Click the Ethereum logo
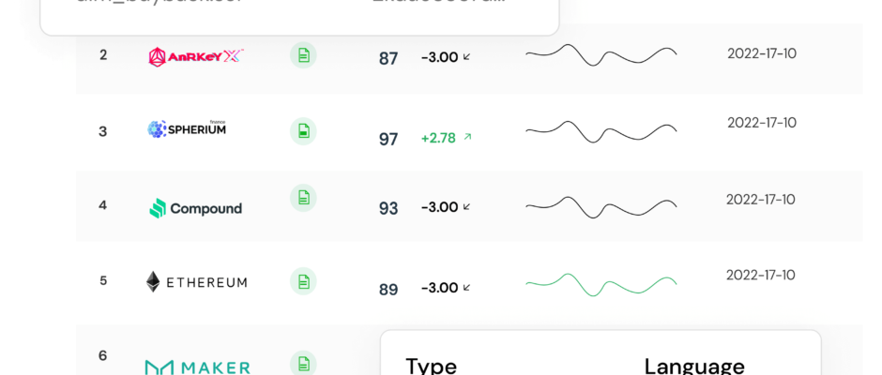Screen dimensions: 882x375 pos(196,282)
